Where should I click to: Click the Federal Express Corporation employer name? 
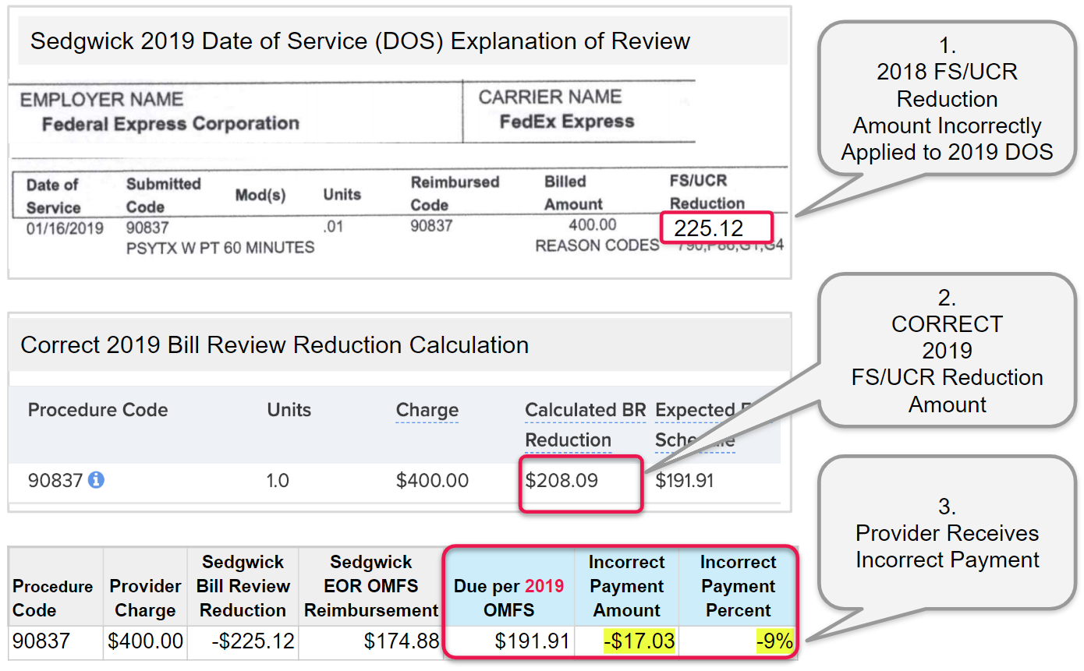[x=170, y=124]
